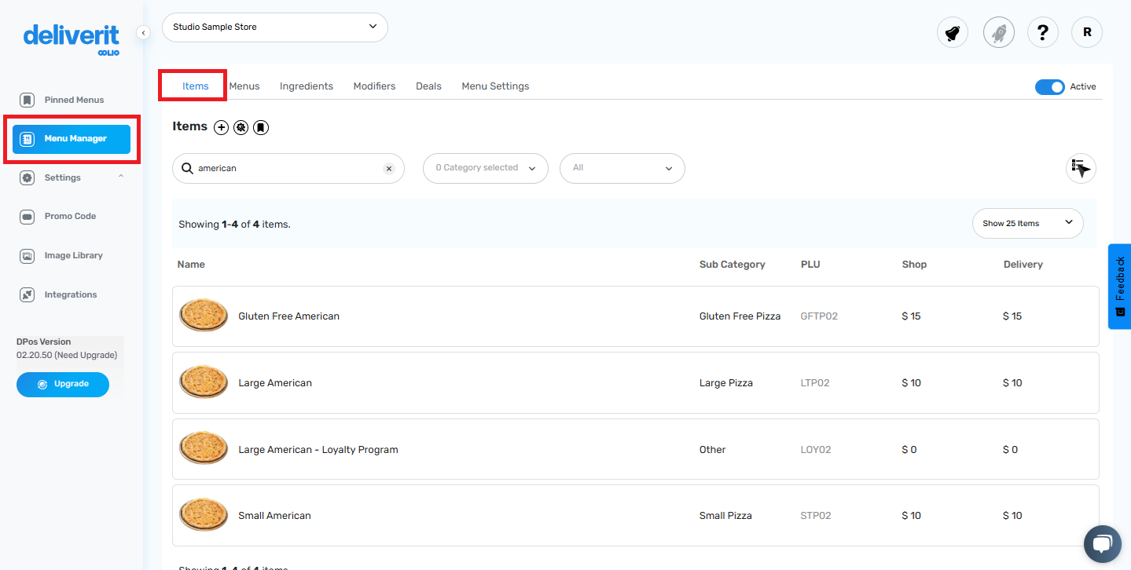
Task: Toggle the Active menu switch
Action: 1049,86
